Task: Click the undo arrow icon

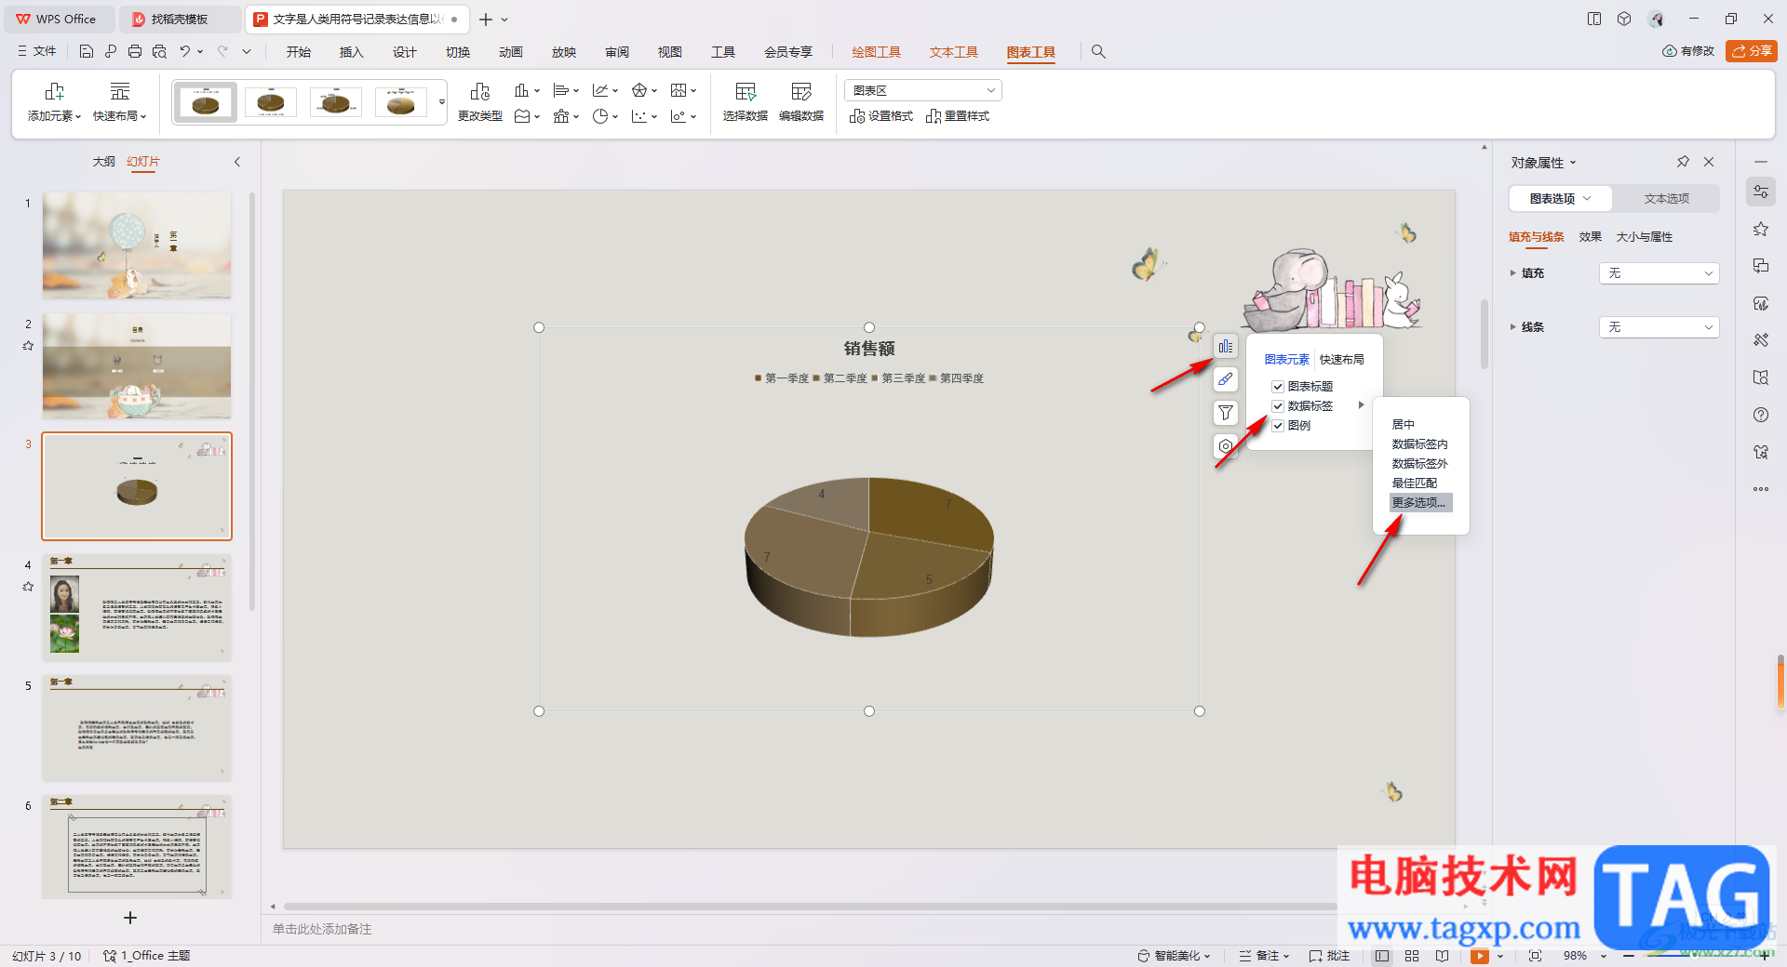Action: (185, 52)
